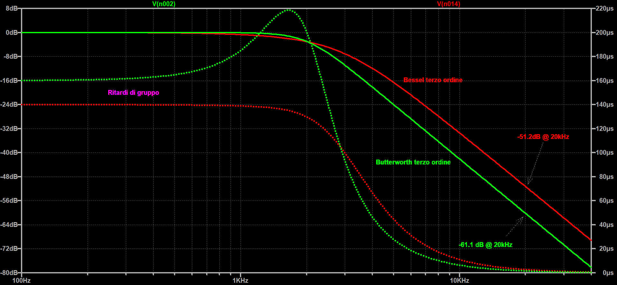617x285 pixels.
Task: Click the 100Hz label on frequency axis
Action: click(x=21, y=280)
